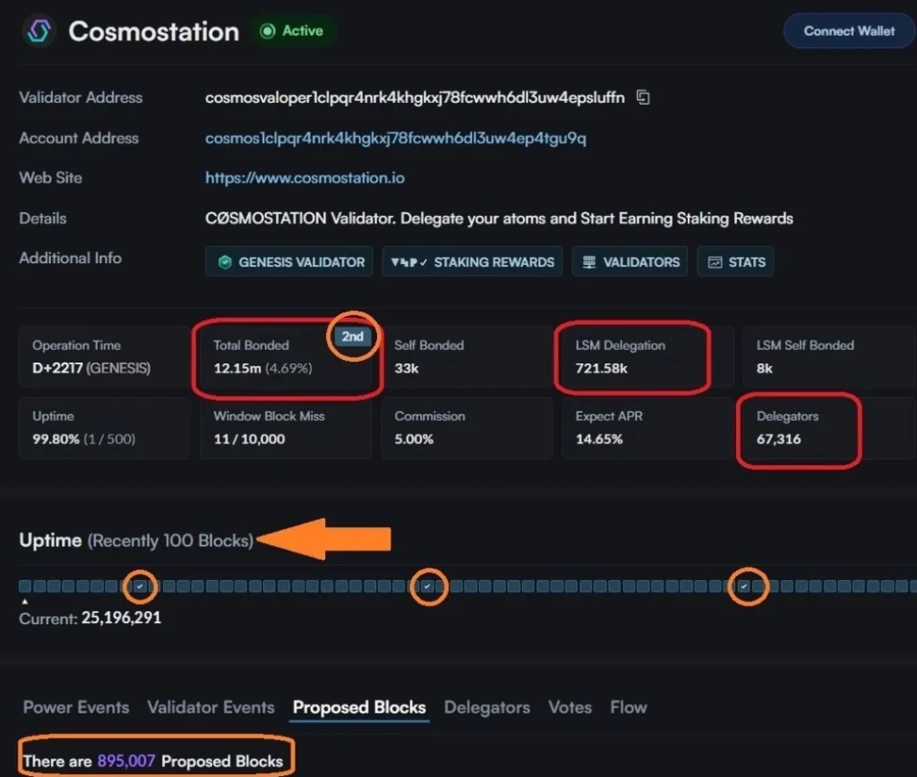Click the Genesis Validator hexagon icon
This screenshot has height=777, width=917.
click(x=225, y=262)
